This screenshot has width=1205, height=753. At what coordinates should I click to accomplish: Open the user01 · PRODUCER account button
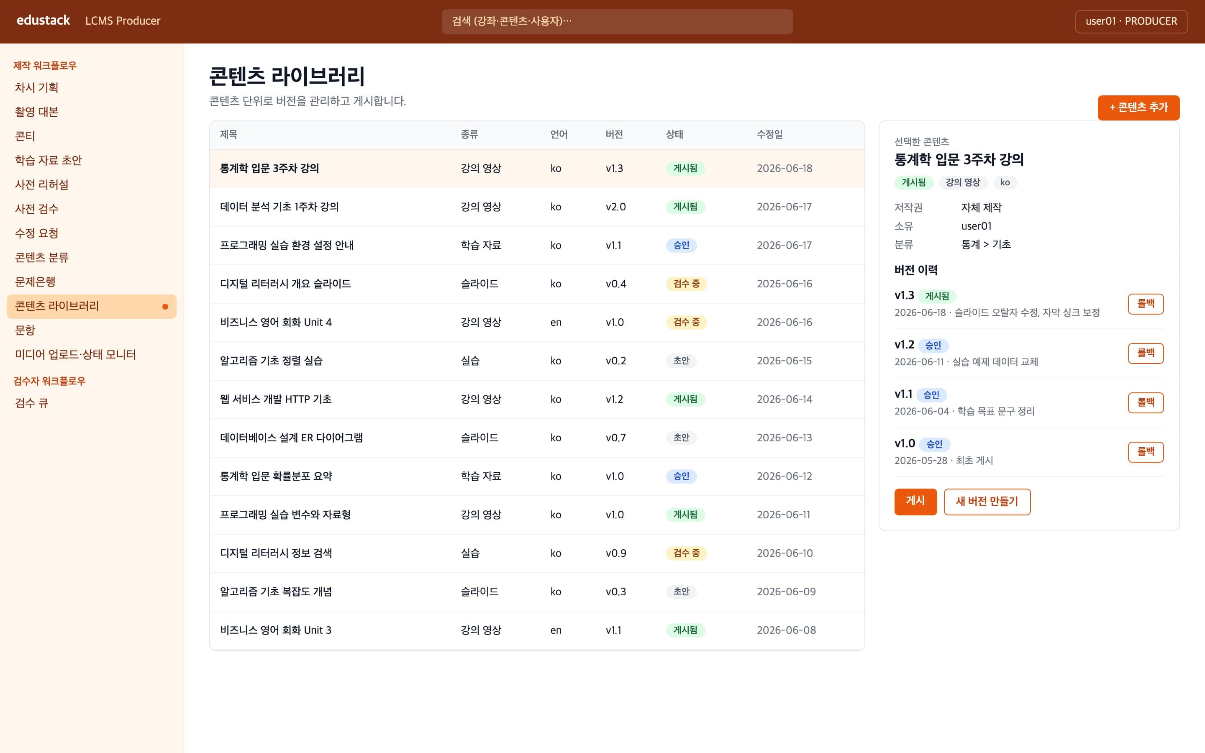(1131, 21)
